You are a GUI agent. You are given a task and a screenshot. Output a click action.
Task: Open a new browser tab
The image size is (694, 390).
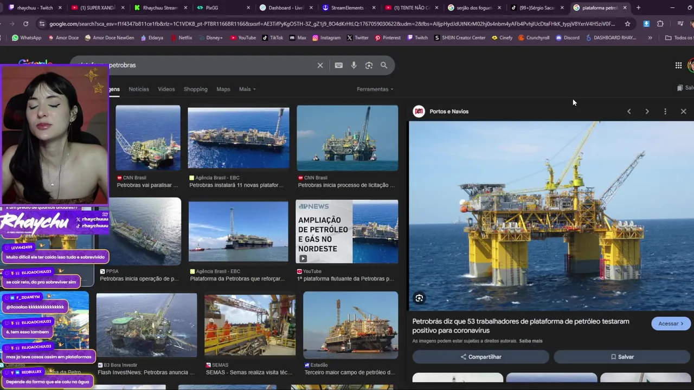click(x=638, y=8)
